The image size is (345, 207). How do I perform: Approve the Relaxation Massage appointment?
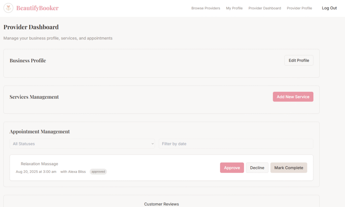click(x=232, y=168)
